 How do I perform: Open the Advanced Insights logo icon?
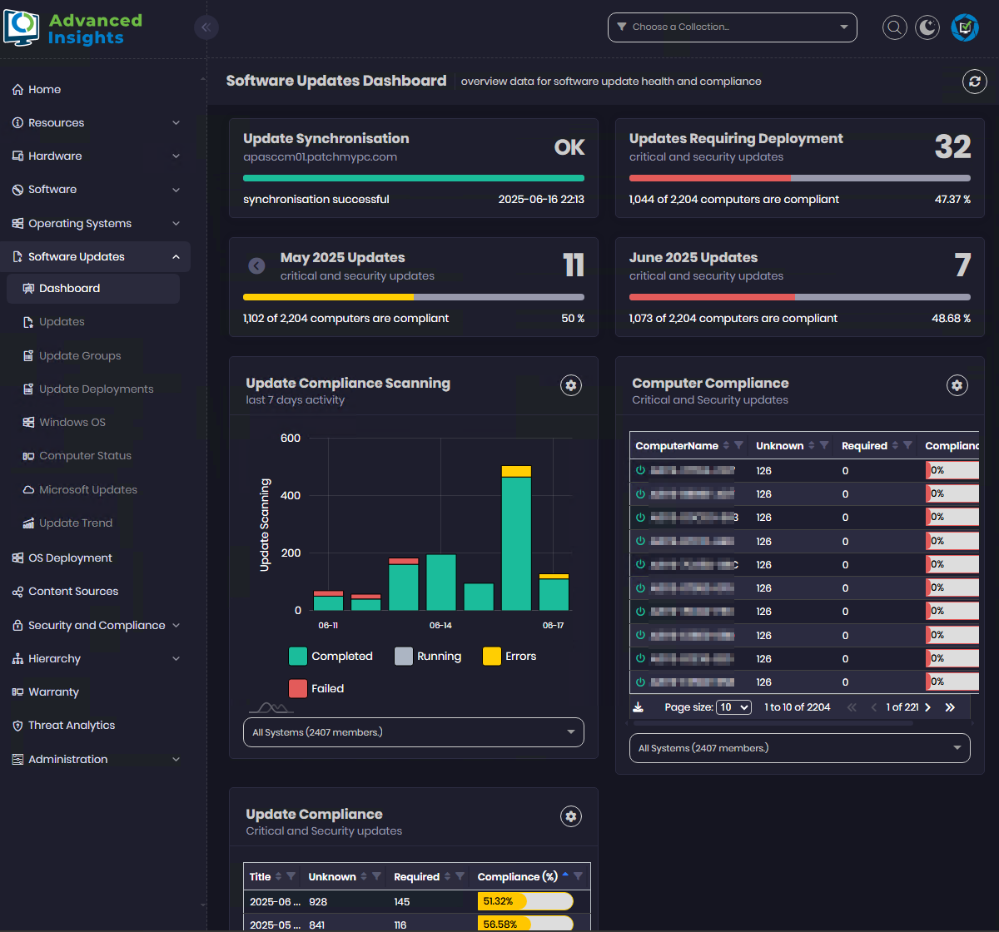pyautogui.click(x=21, y=27)
